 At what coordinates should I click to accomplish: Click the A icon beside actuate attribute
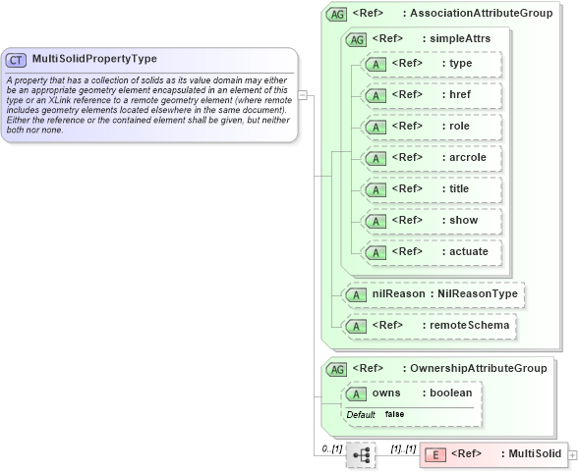(376, 253)
